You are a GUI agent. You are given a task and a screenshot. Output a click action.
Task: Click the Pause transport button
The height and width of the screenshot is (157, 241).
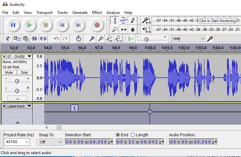tap(13, 25)
